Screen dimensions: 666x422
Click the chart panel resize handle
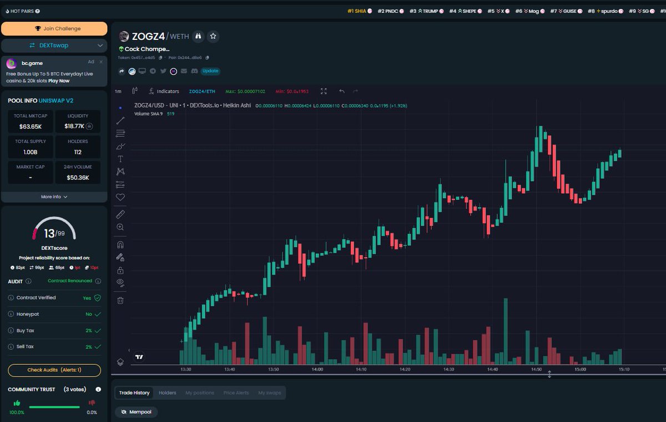[x=549, y=374]
